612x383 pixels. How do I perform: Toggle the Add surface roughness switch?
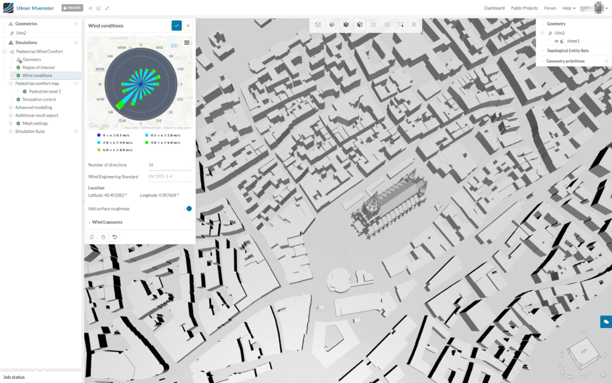point(189,209)
